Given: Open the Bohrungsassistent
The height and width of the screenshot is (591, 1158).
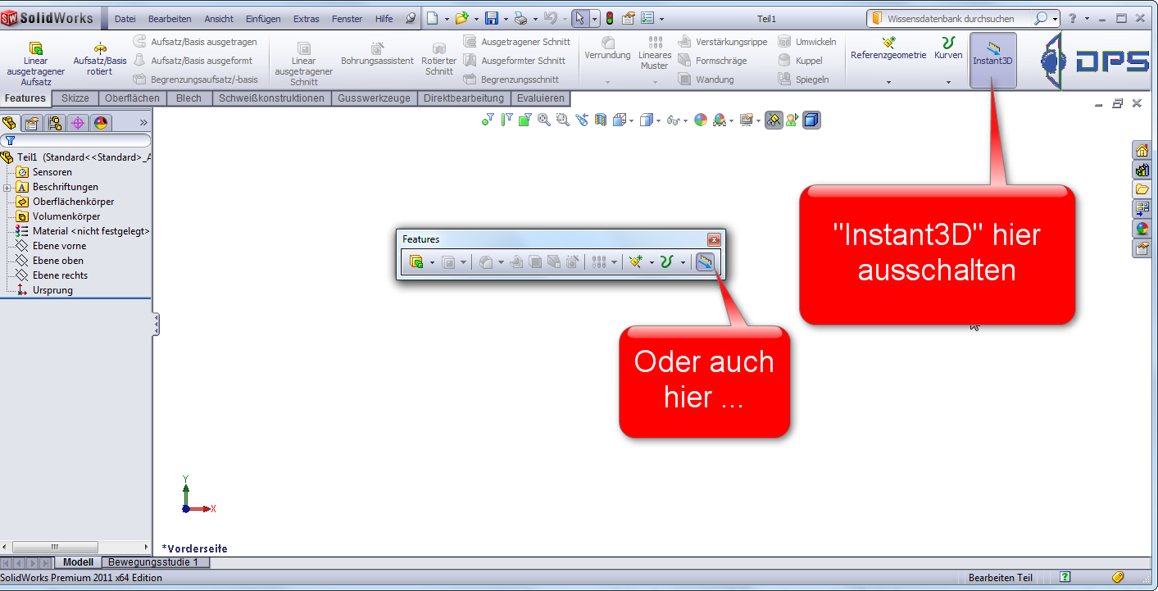Looking at the screenshot, I should [377, 55].
